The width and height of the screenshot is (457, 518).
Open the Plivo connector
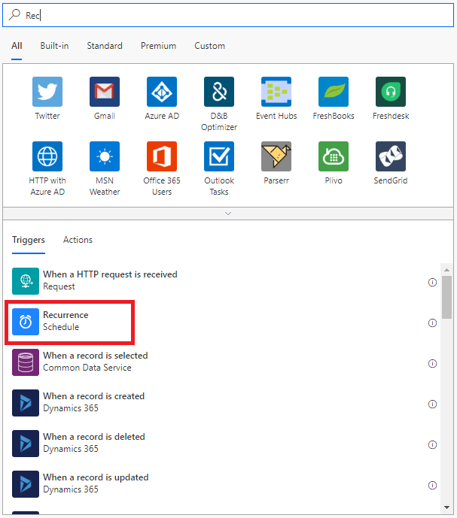tap(334, 156)
